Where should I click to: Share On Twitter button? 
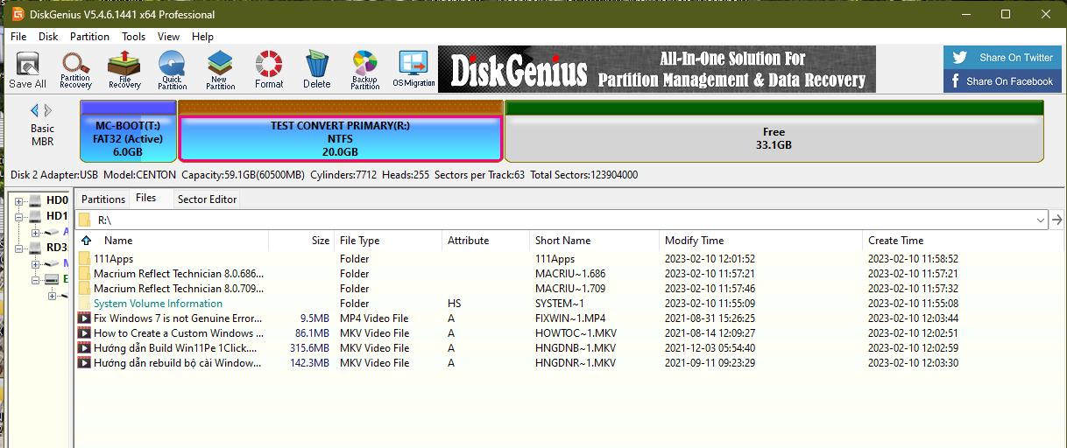click(1002, 58)
